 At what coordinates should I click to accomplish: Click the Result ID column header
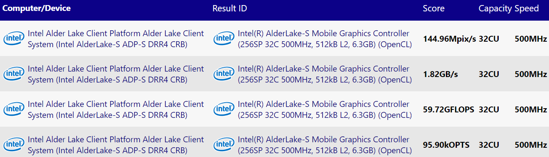(229, 8)
